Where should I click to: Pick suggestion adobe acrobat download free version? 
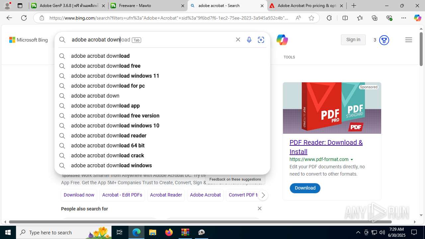tap(162, 116)
